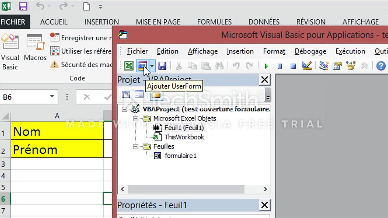Viewport: 388px width, 218px height.
Task: Close the Propriétés - Feuil1 pane
Action: pyautogui.click(x=265, y=205)
